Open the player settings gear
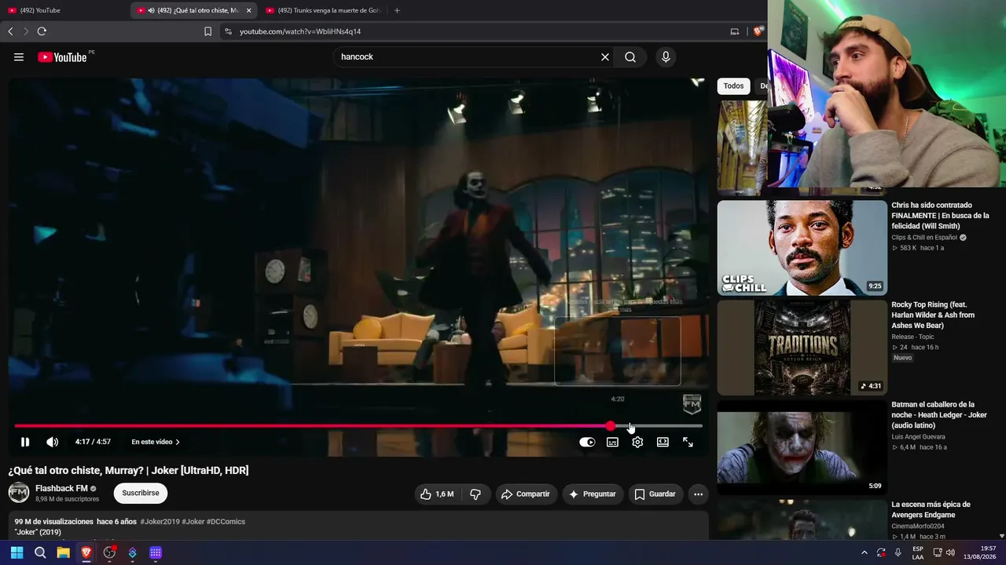This screenshot has height=565, width=1006. (x=637, y=443)
